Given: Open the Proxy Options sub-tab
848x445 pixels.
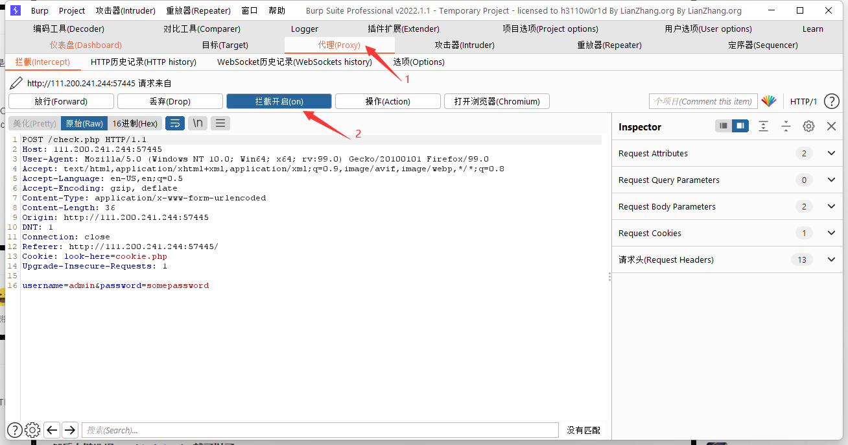Looking at the screenshot, I should [419, 62].
